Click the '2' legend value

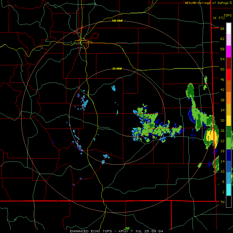(223, 192)
